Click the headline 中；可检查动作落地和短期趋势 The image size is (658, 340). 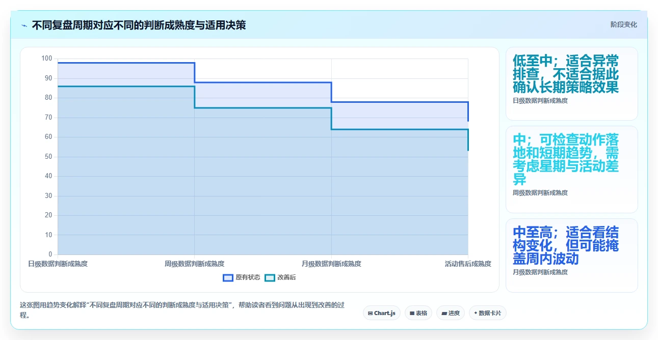(x=566, y=159)
